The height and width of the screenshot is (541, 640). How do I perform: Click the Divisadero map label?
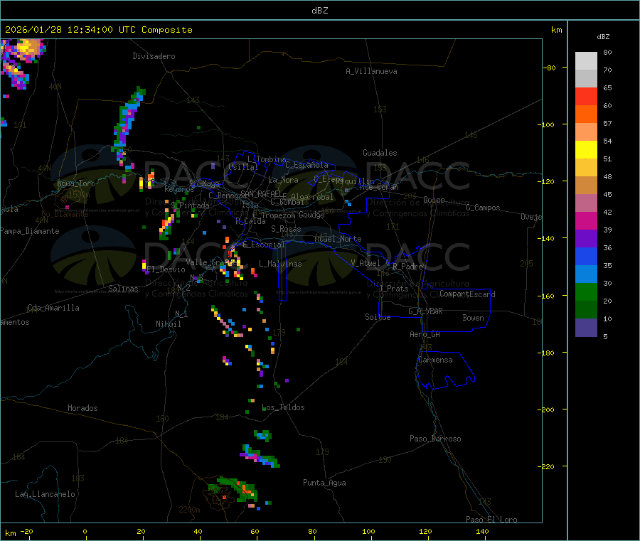point(154,56)
